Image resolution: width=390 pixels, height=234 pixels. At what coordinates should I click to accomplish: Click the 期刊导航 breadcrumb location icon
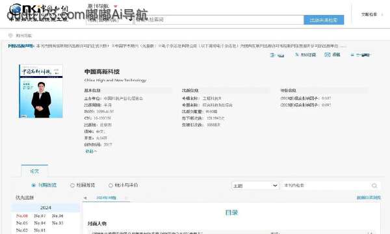click(10, 35)
